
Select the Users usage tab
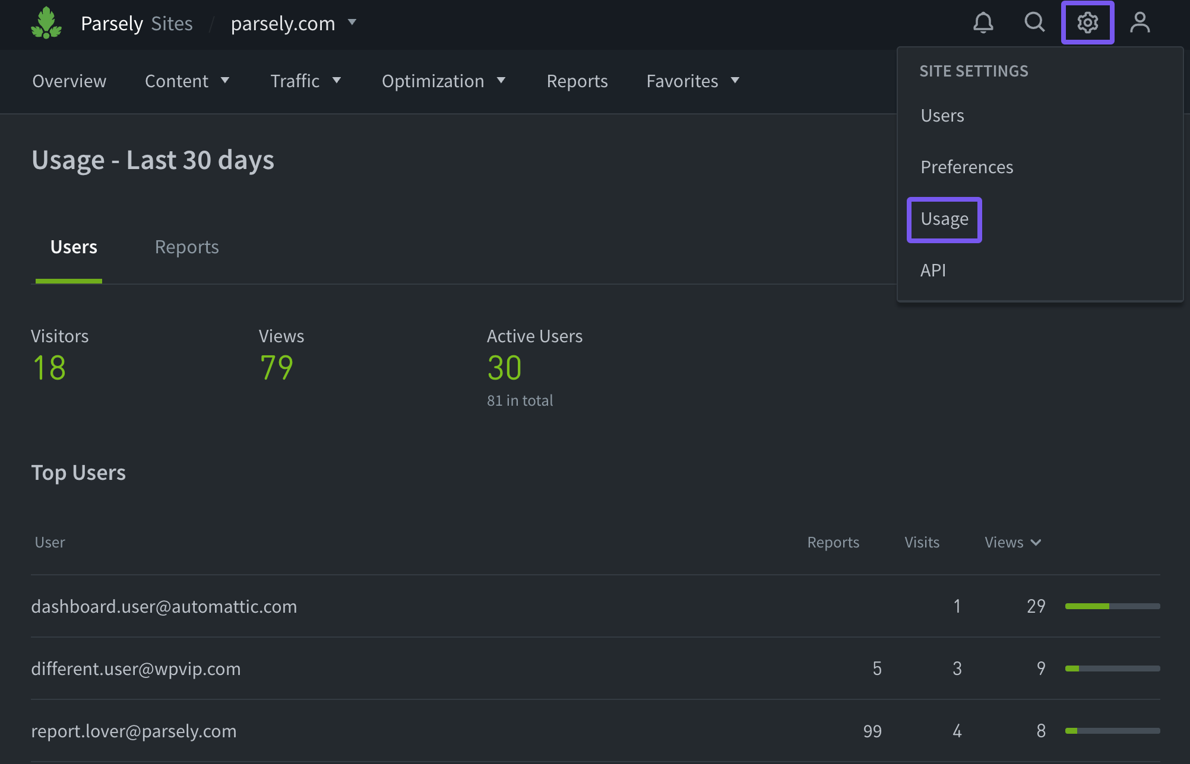click(74, 247)
